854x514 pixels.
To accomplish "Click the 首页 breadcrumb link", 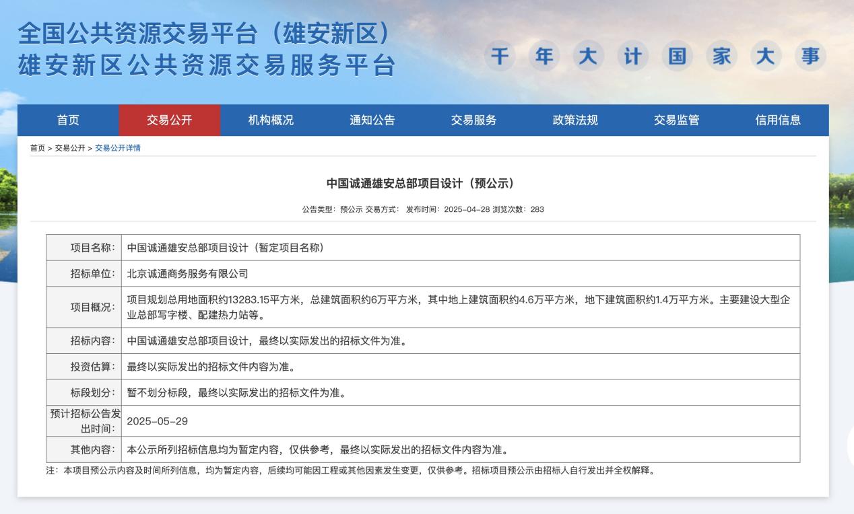I will pos(37,148).
